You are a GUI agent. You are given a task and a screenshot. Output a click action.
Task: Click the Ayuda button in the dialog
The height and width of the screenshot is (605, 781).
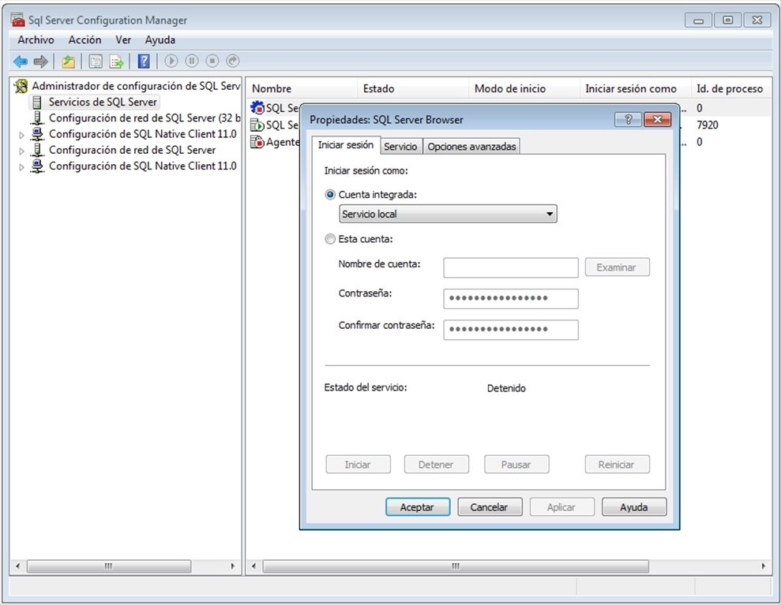coord(634,507)
